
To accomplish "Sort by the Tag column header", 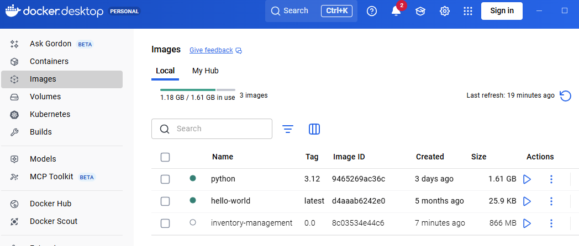I will tap(312, 157).
